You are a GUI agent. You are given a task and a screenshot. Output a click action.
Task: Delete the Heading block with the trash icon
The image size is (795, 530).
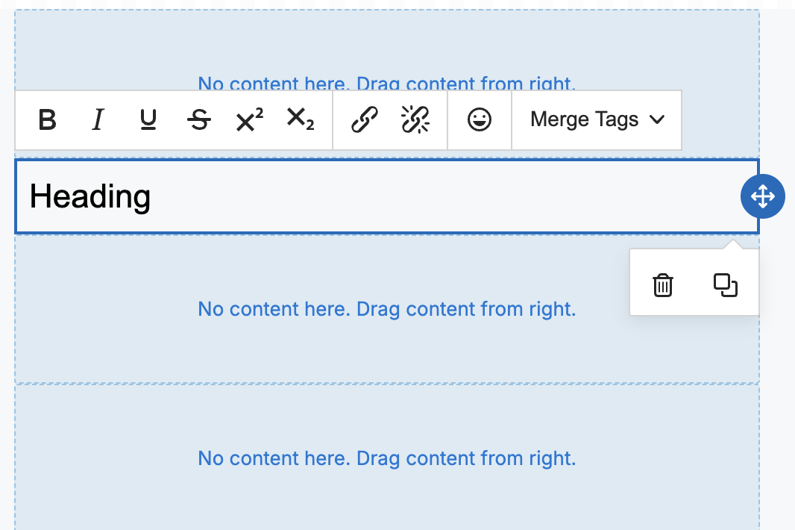[x=663, y=285]
